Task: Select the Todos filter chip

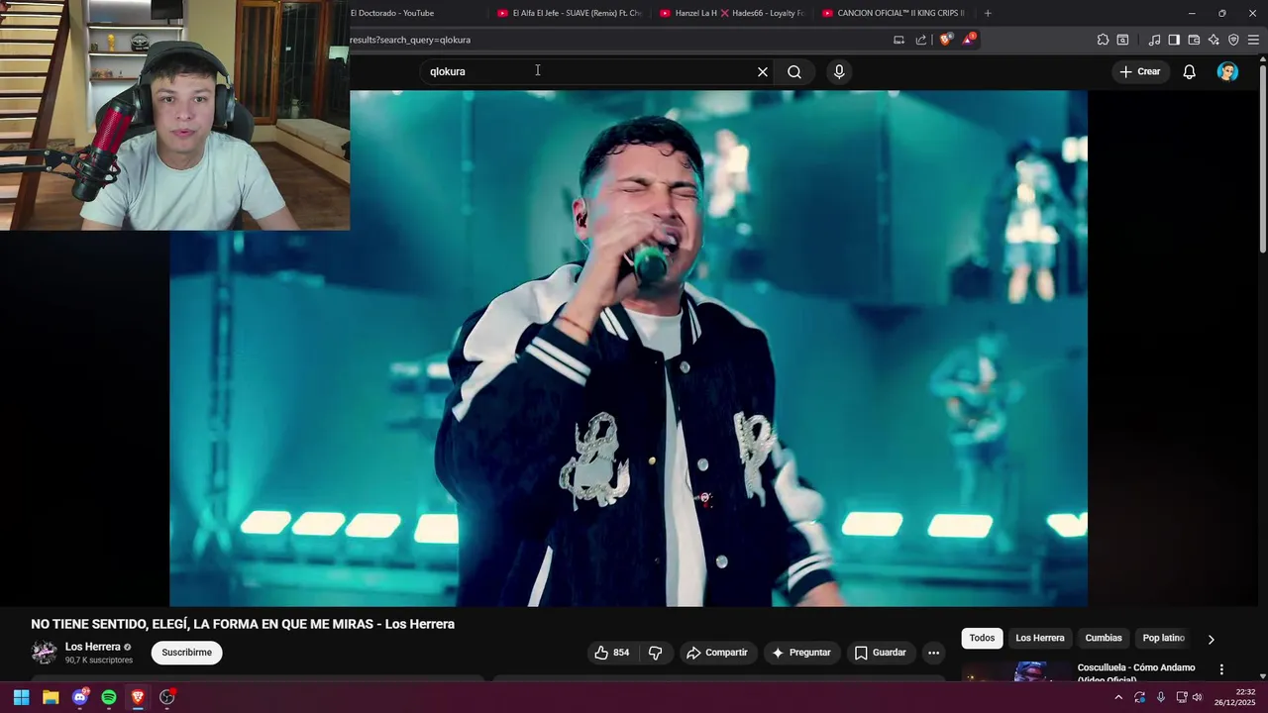Action: coord(982,639)
